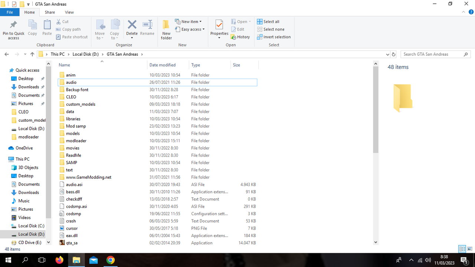Click the Cut scissors command
Screen dimensions: 475x267
[62, 22]
